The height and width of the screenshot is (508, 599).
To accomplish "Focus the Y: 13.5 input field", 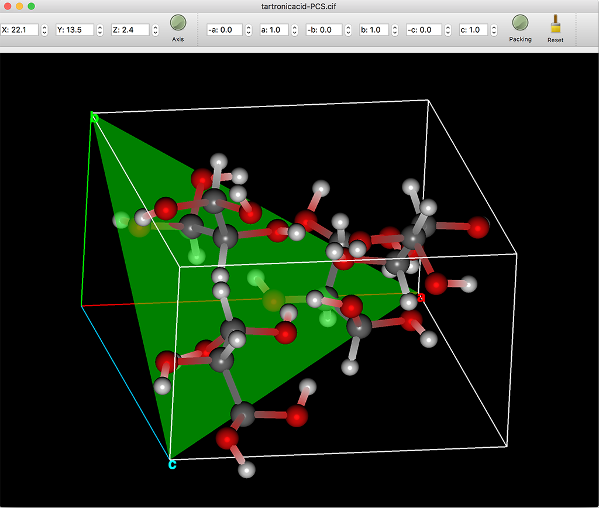I will 75,30.
